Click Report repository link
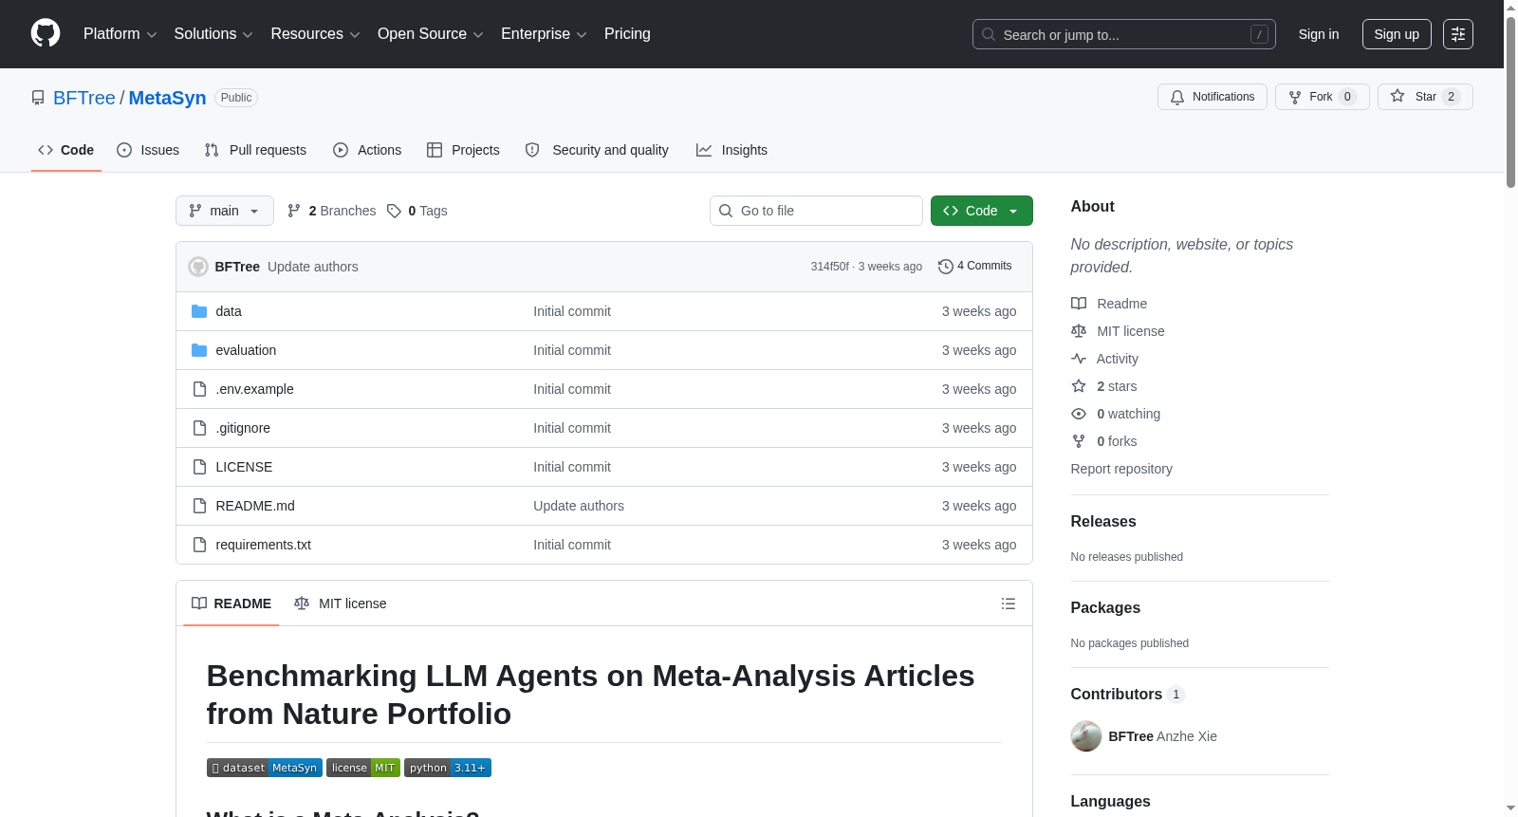Image resolution: width=1518 pixels, height=817 pixels. coord(1121,469)
